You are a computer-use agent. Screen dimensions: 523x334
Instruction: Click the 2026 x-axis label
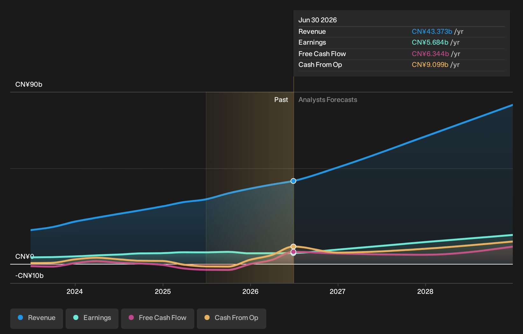click(250, 292)
